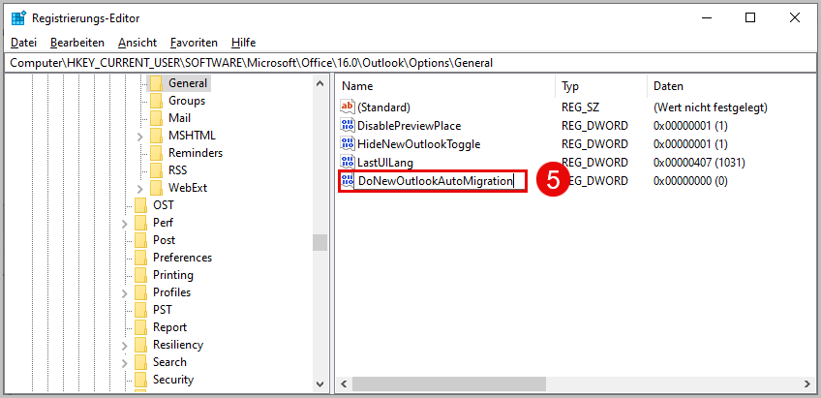821x398 pixels.
Task: Open the Groups folder icon in tree
Action: tap(156, 100)
